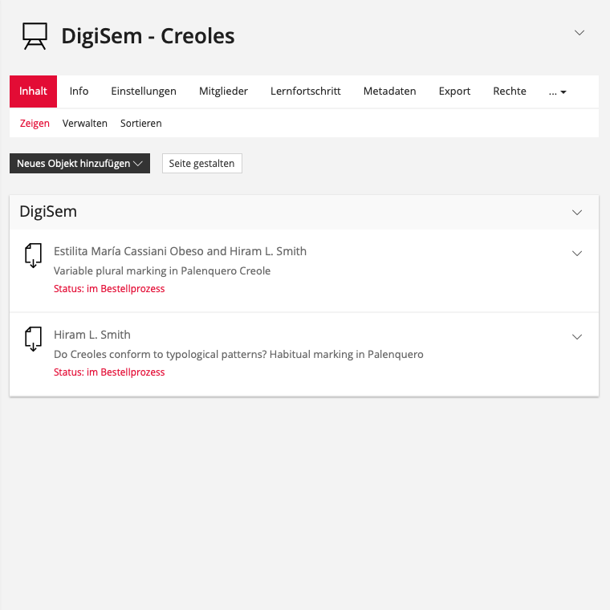610x610 pixels.
Task: Click the DigiSem course whiteboard icon
Action: 35,36
